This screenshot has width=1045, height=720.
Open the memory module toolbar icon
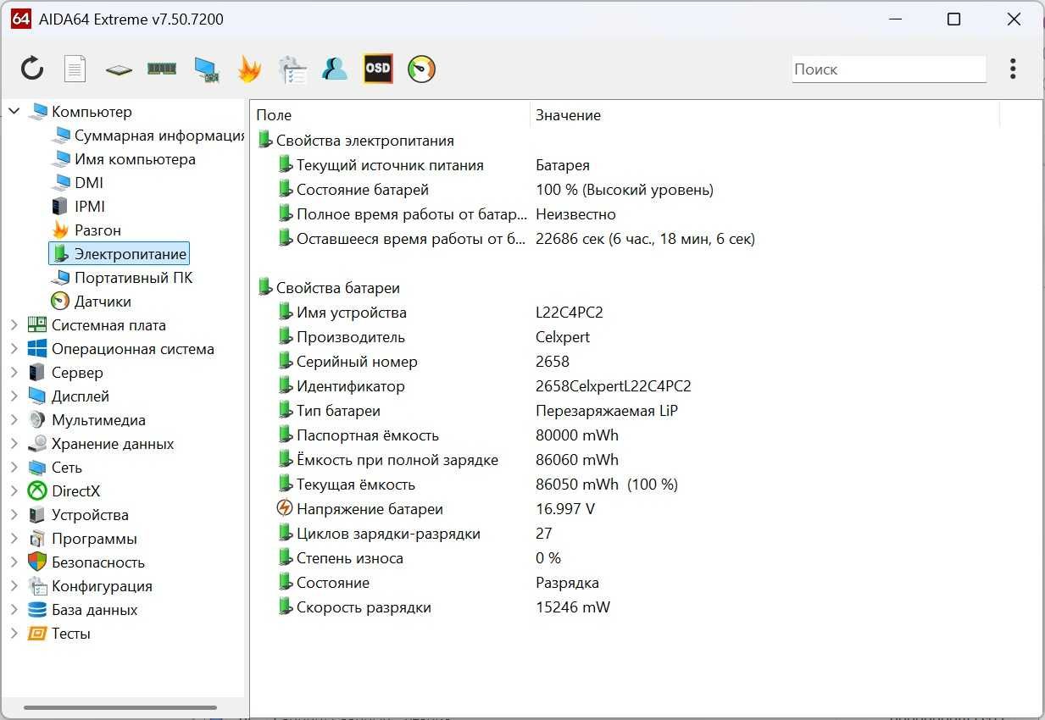click(x=162, y=69)
